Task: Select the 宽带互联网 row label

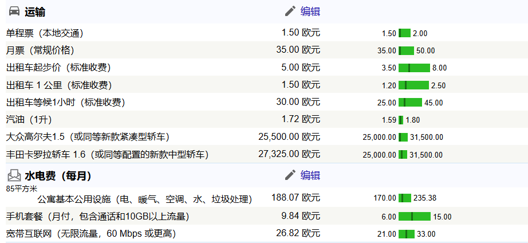Action: tap(90, 233)
